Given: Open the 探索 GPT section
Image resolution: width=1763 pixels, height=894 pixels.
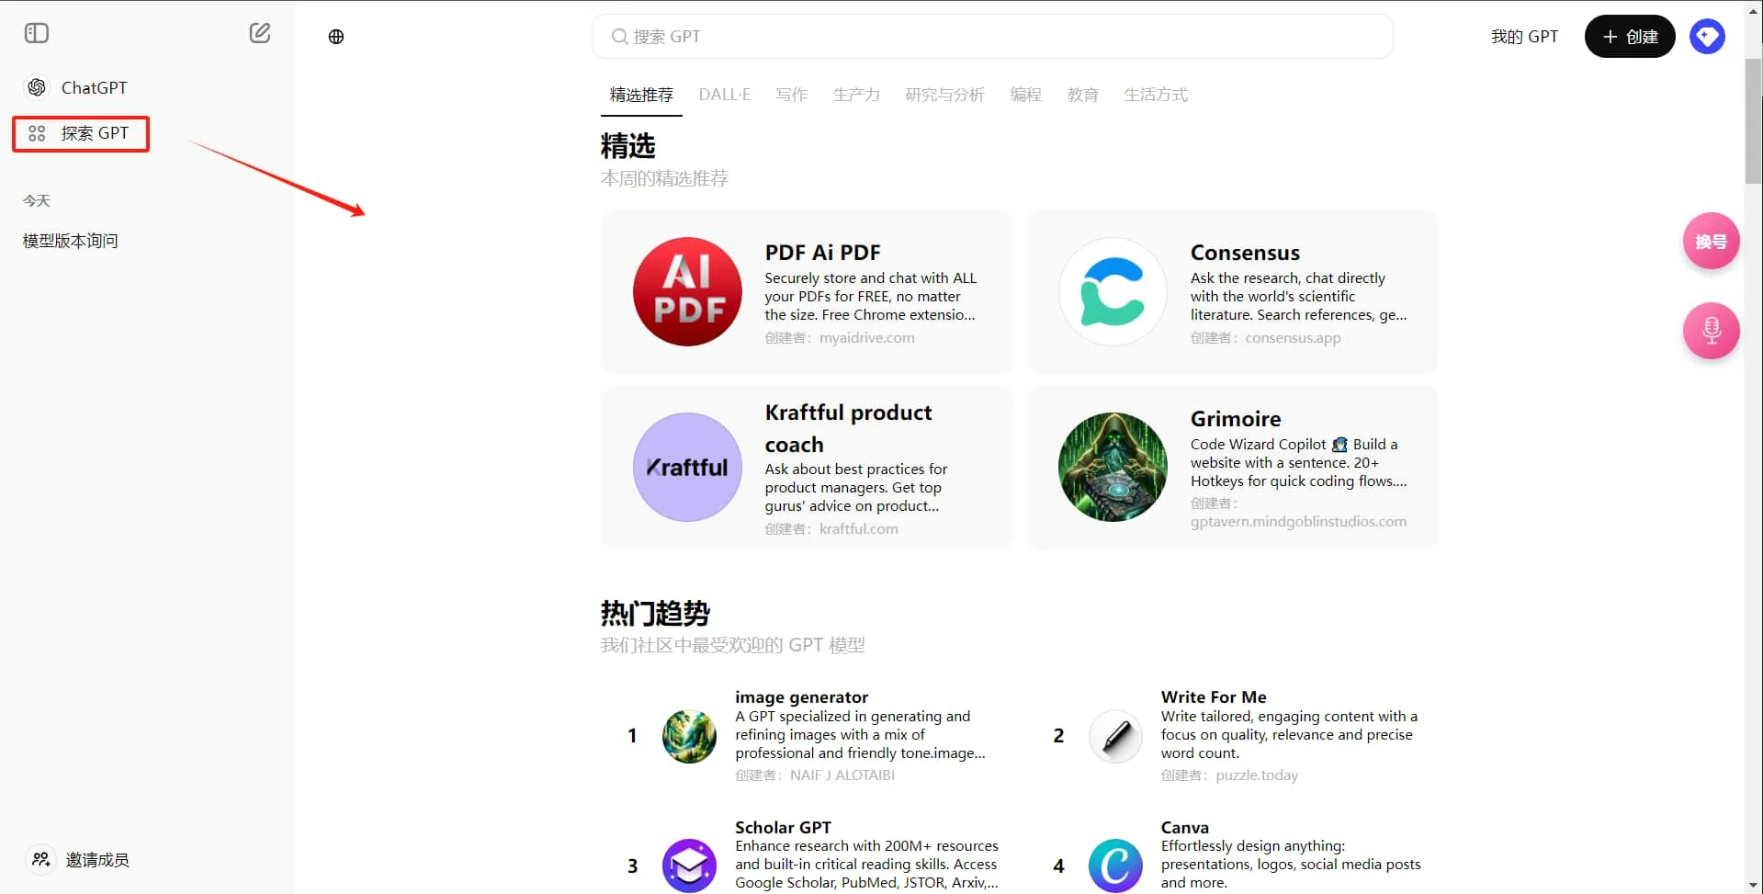Looking at the screenshot, I should click(x=81, y=133).
